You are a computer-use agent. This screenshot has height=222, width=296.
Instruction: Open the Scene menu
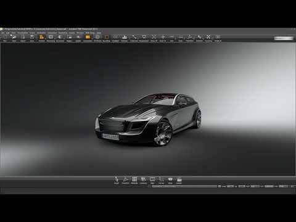pos(33,33)
